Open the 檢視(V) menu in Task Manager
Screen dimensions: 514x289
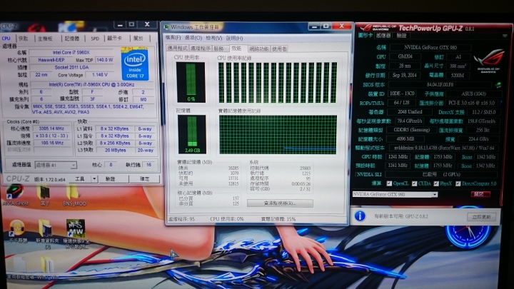(x=213, y=38)
